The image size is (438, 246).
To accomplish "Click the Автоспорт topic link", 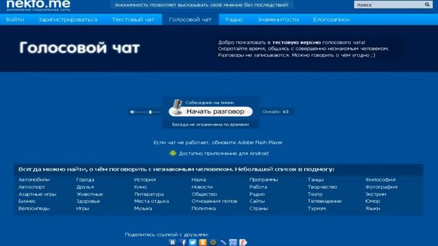I will (31, 187).
